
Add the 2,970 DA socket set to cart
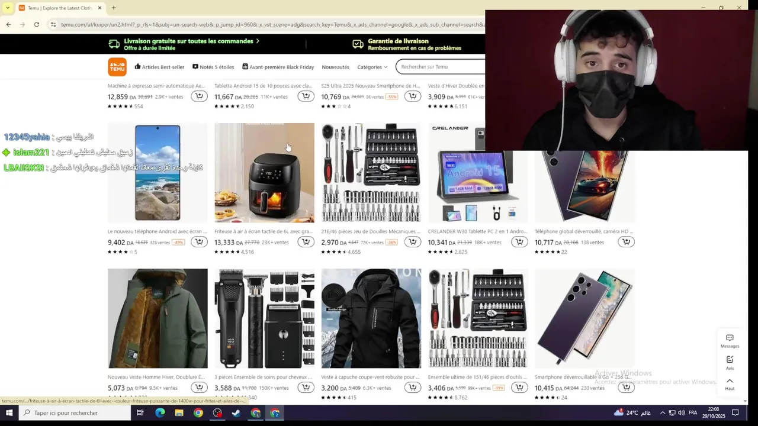point(412,242)
